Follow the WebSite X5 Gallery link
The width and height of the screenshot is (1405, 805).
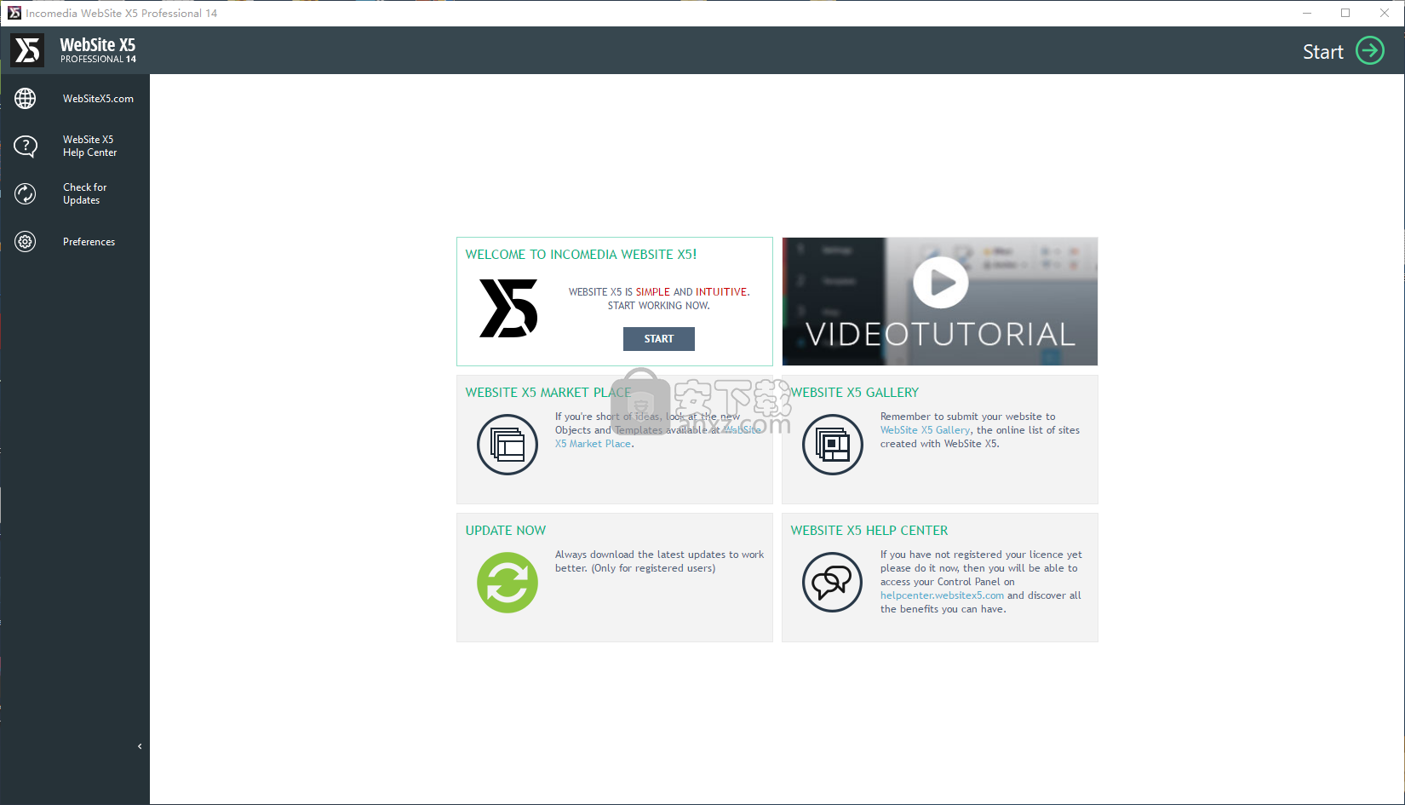coord(925,430)
